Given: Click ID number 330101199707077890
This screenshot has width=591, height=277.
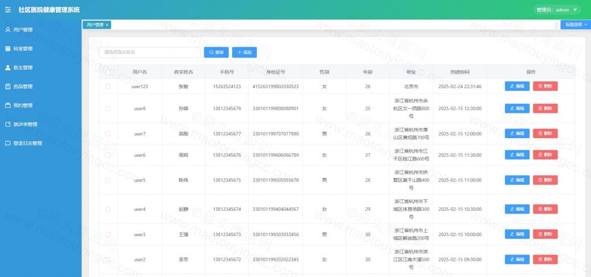Looking at the screenshot, I should click(275, 134).
